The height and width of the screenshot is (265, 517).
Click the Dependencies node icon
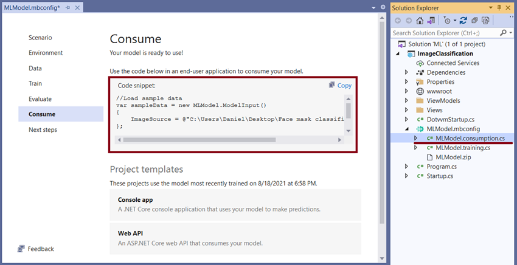[x=420, y=72]
